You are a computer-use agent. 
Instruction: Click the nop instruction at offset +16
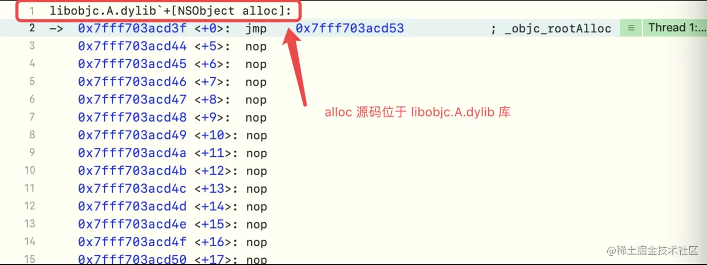pos(256,242)
